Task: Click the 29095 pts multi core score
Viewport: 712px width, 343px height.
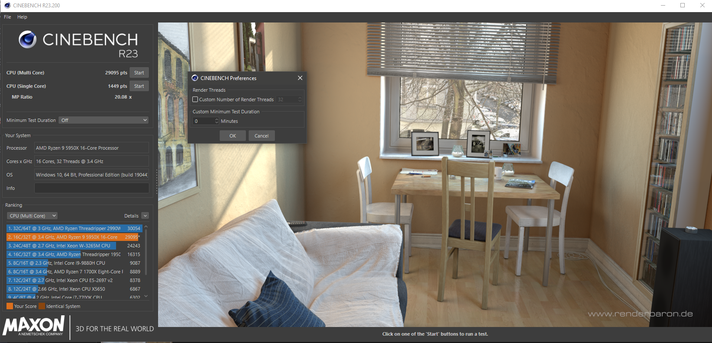Action: tap(116, 73)
